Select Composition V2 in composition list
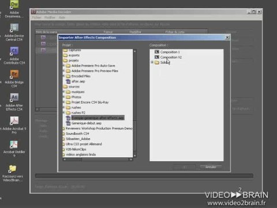277x208 pixels. click(x=171, y=57)
